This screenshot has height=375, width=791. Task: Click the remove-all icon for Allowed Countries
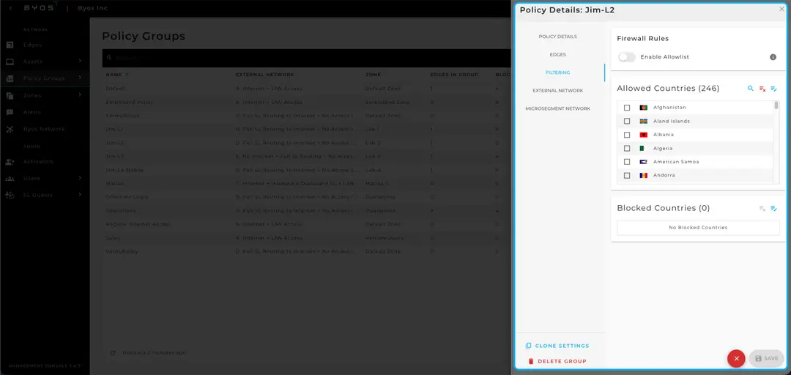point(762,89)
